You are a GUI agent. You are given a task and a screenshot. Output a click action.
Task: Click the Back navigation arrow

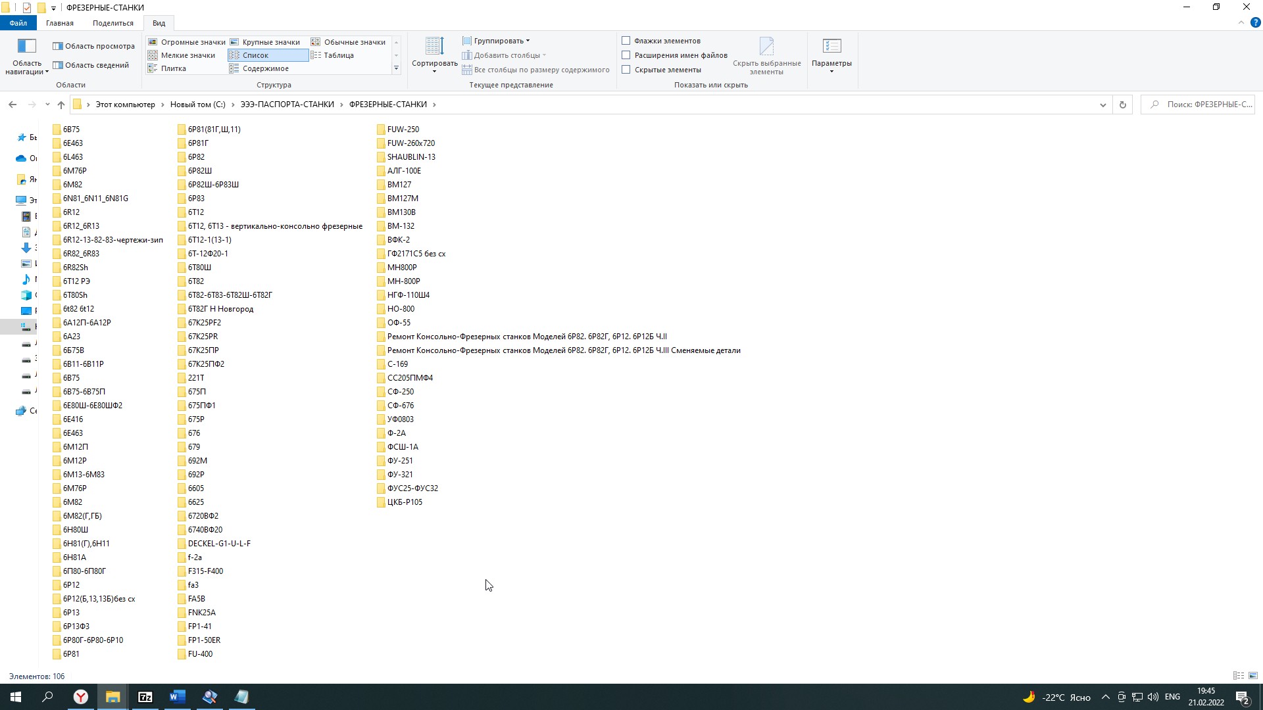click(x=12, y=105)
